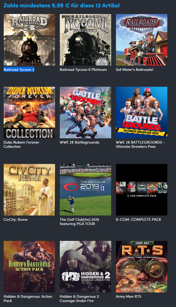Open the Hidden & Dangerous 2 cover image
Image resolution: width=176 pixels, height=307 pixels.
coord(85,267)
